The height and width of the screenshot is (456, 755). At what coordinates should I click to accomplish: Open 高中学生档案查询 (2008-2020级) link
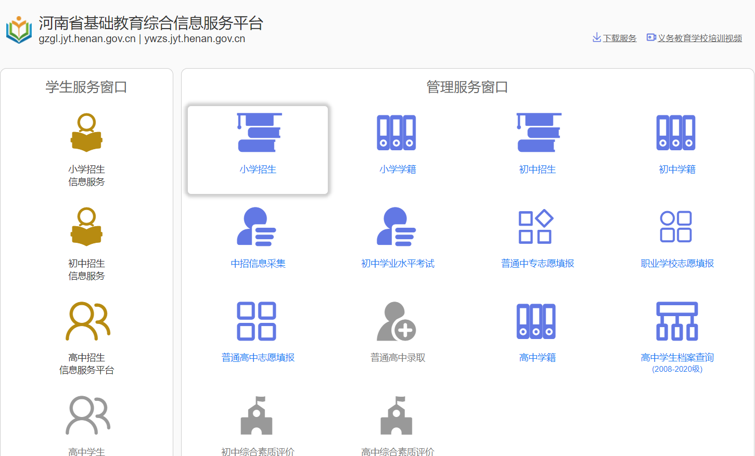coord(677,358)
